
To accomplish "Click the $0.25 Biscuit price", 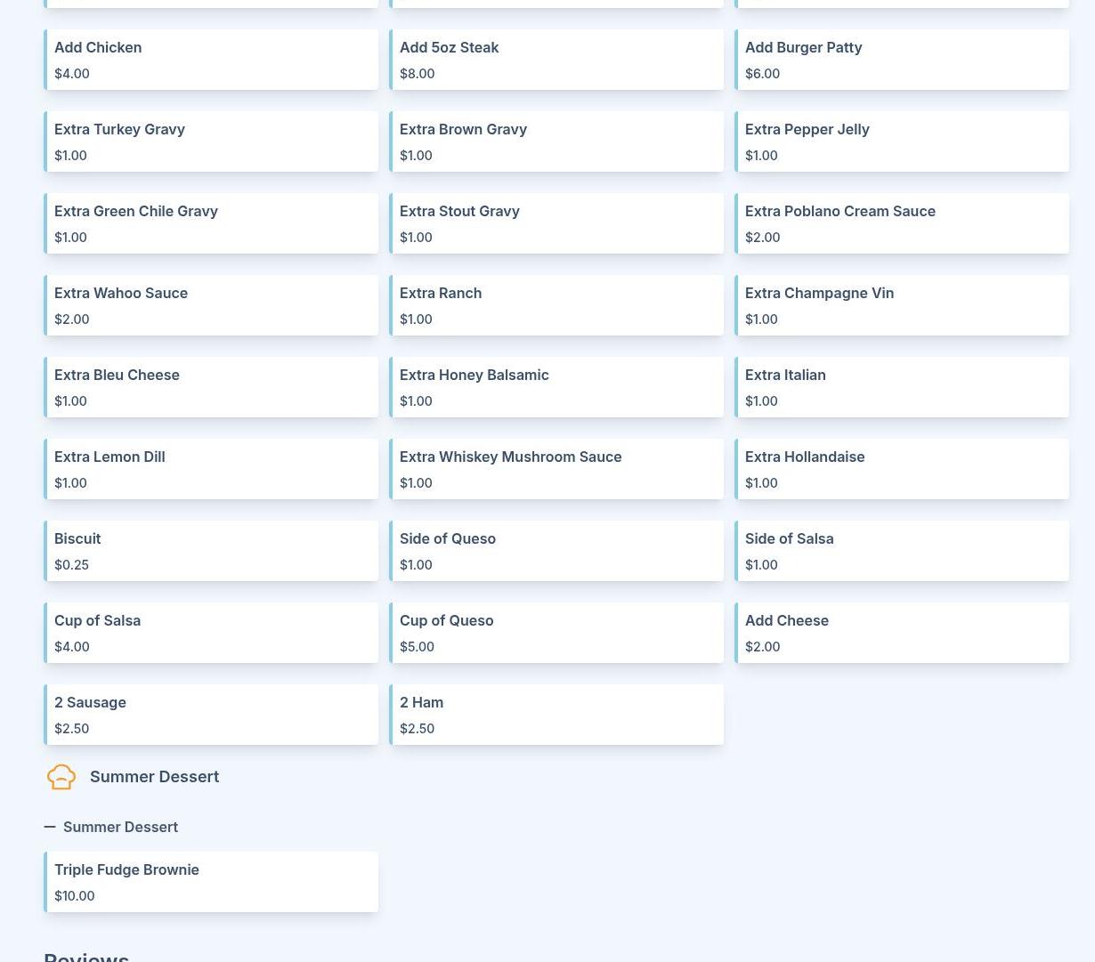I will tap(71, 565).
